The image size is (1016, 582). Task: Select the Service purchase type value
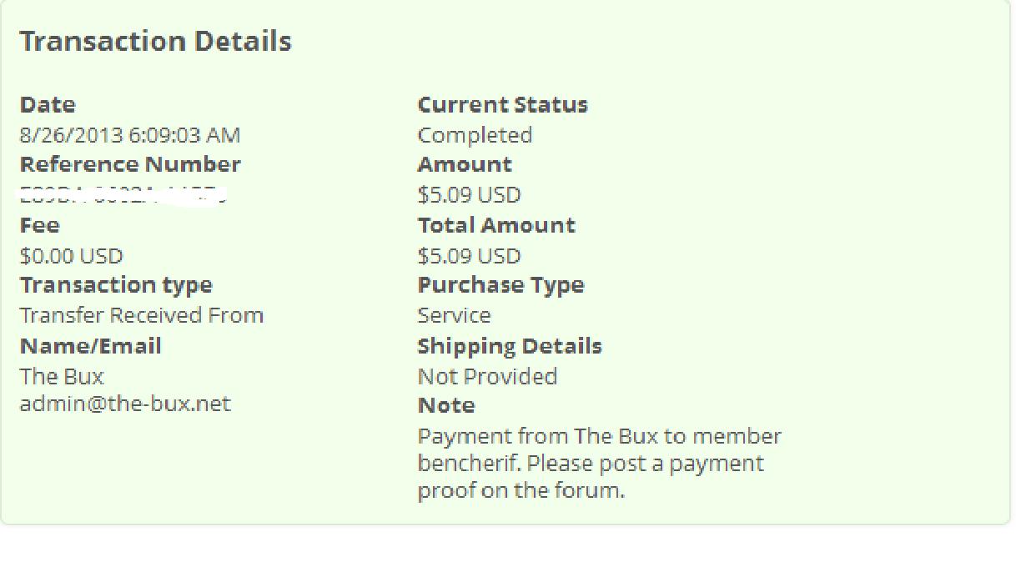point(454,315)
